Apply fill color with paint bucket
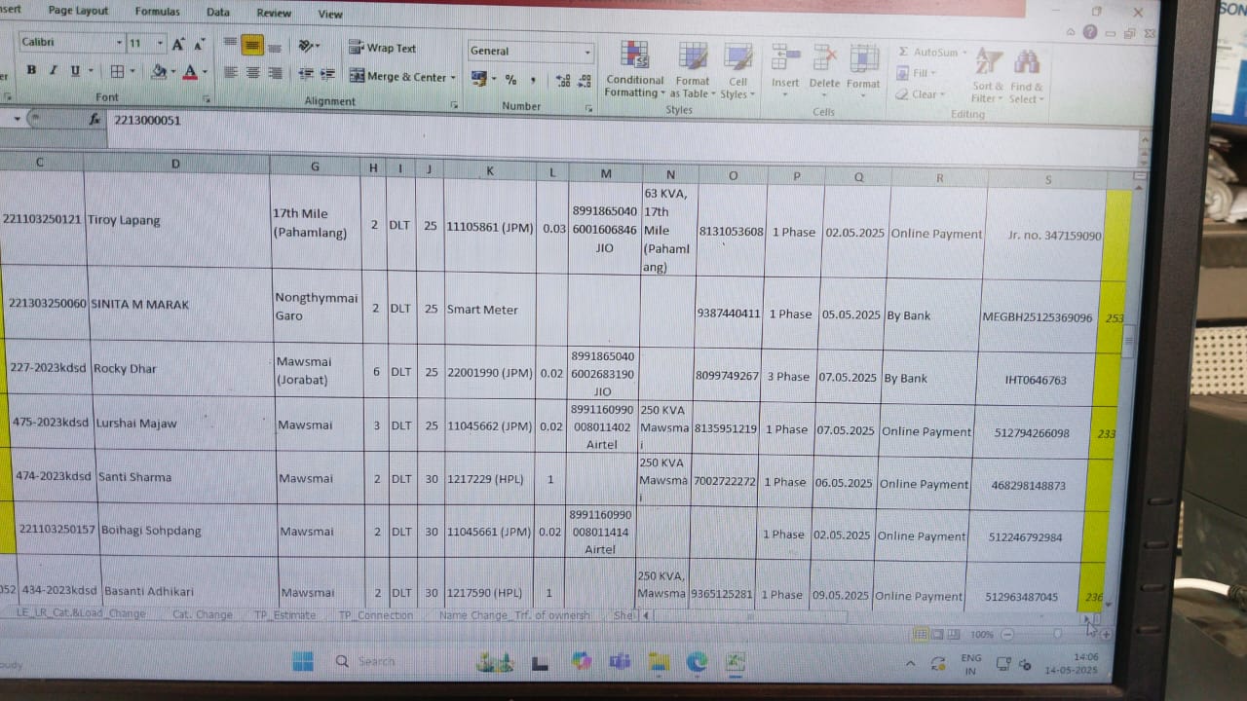The image size is (1247, 701). tap(159, 71)
